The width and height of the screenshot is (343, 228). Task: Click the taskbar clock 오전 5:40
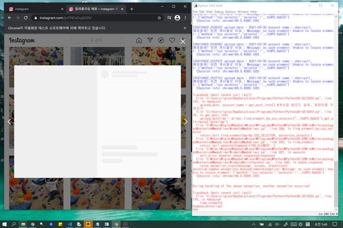(321, 224)
